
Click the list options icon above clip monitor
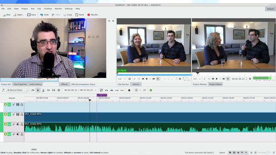point(109,21)
